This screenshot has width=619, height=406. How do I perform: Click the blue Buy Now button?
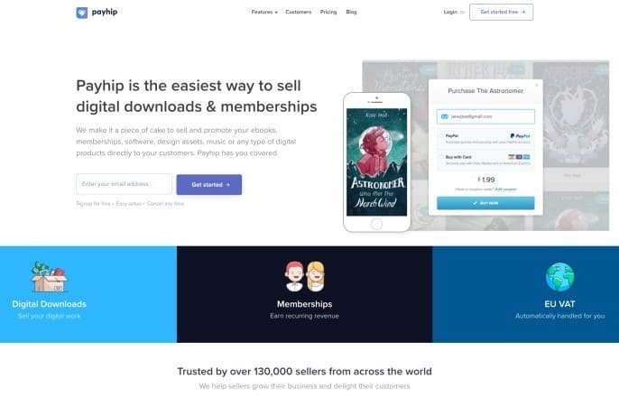tap(485, 203)
